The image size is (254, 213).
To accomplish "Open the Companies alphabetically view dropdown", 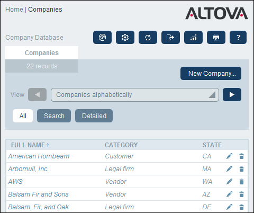I will coord(135,95).
